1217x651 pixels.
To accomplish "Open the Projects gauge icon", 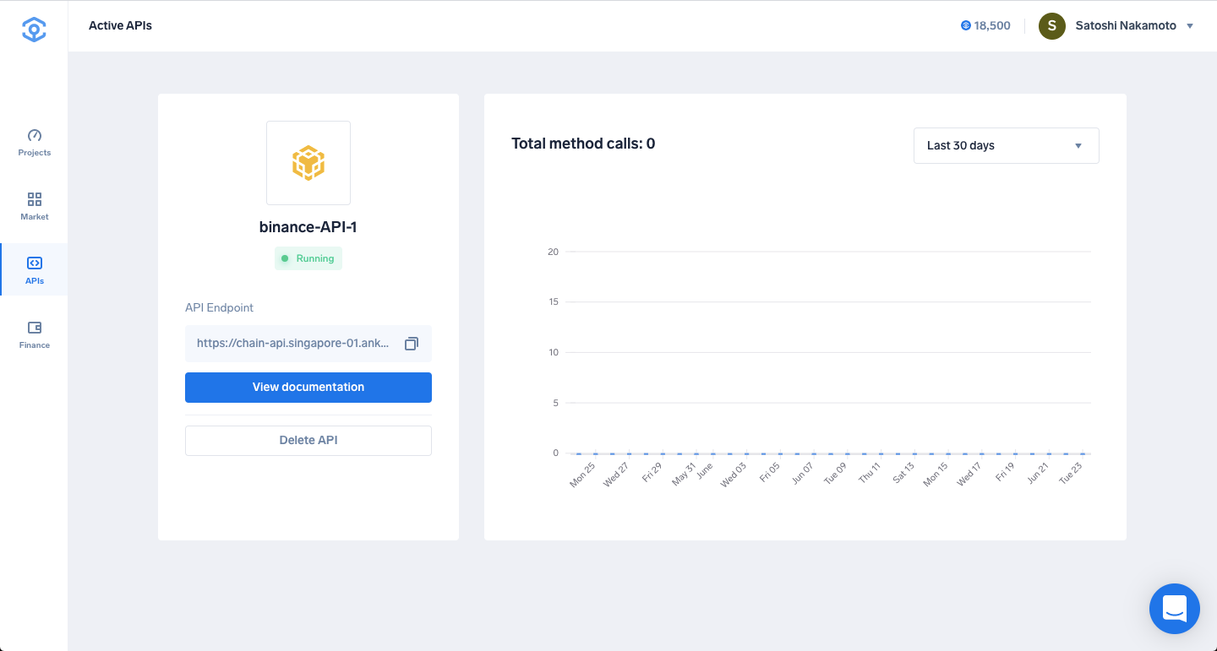I will tap(35, 135).
